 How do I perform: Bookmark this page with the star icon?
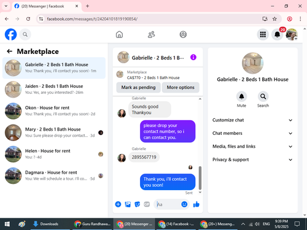pos(274,19)
